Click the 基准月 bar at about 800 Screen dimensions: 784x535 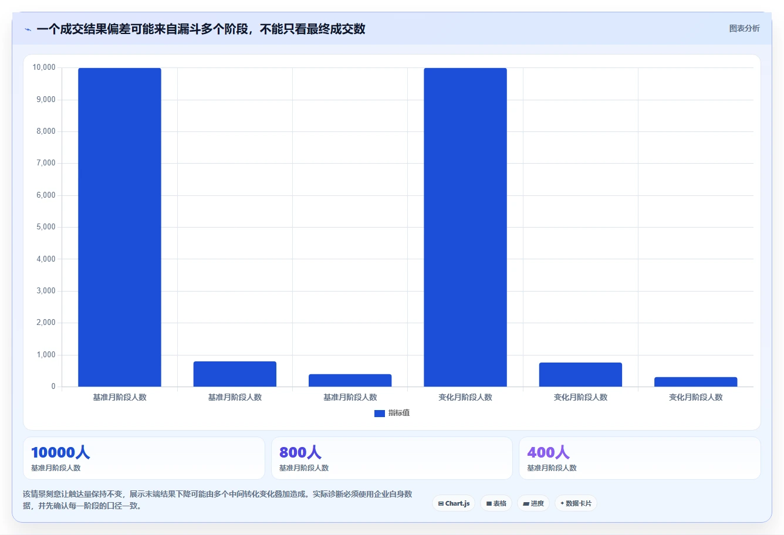(235, 374)
